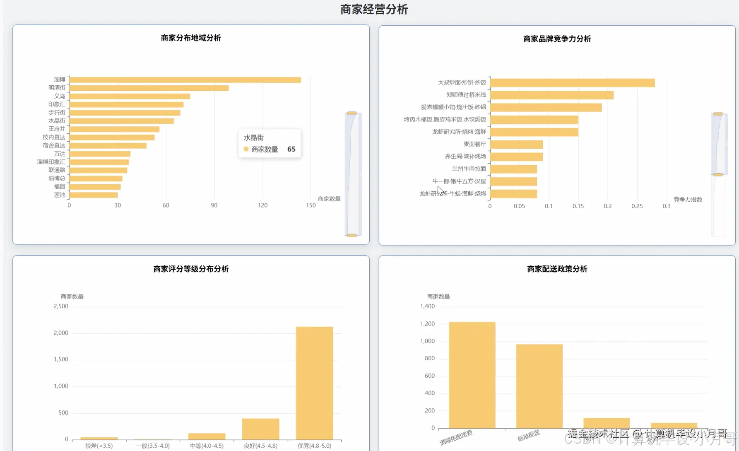739x451 pixels.
Task: Click the 商家配送政策分析 chart title
Action: click(557, 269)
